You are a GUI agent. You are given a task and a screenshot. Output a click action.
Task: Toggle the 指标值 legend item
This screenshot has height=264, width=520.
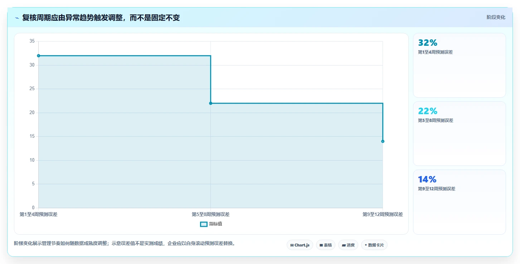pyautogui.click(x=211, y=224)
